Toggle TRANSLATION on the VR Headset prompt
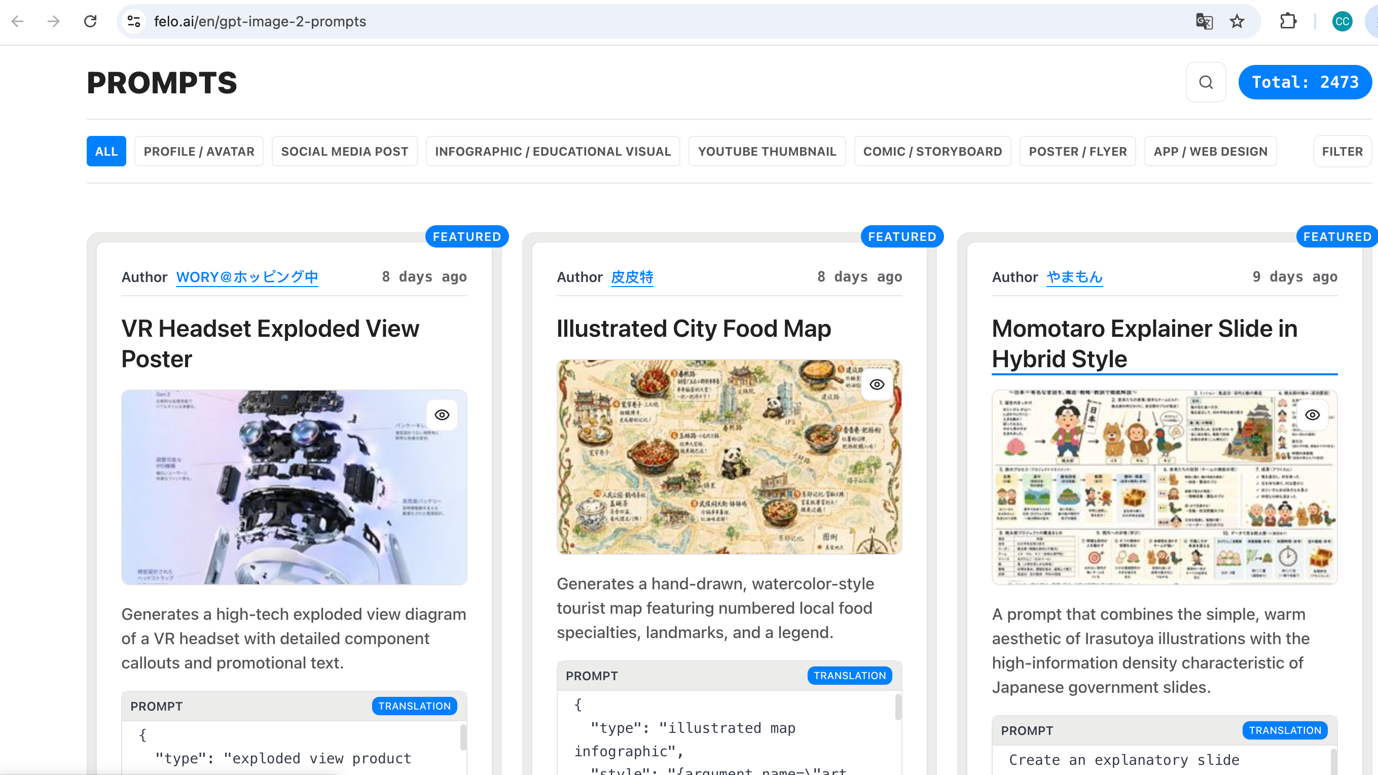 click(x=414, y=706)
